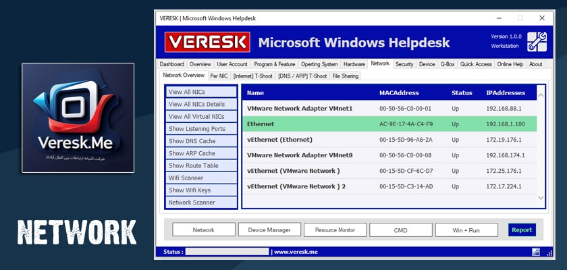Click the wrench tools icon in header
This screenshot has width=567, height=270.
pyautogui.click(x=537, y=41)
